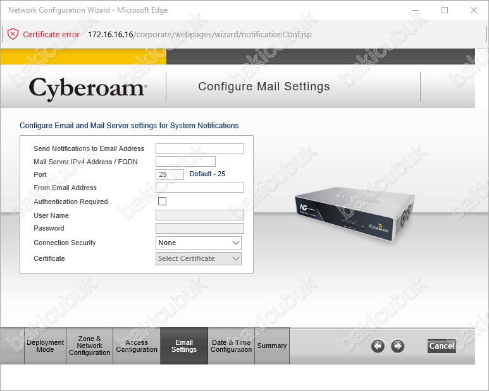Minimize the Network Configuration Wizard window
This screenshot has width=489, height=391.
pos(416,10)
